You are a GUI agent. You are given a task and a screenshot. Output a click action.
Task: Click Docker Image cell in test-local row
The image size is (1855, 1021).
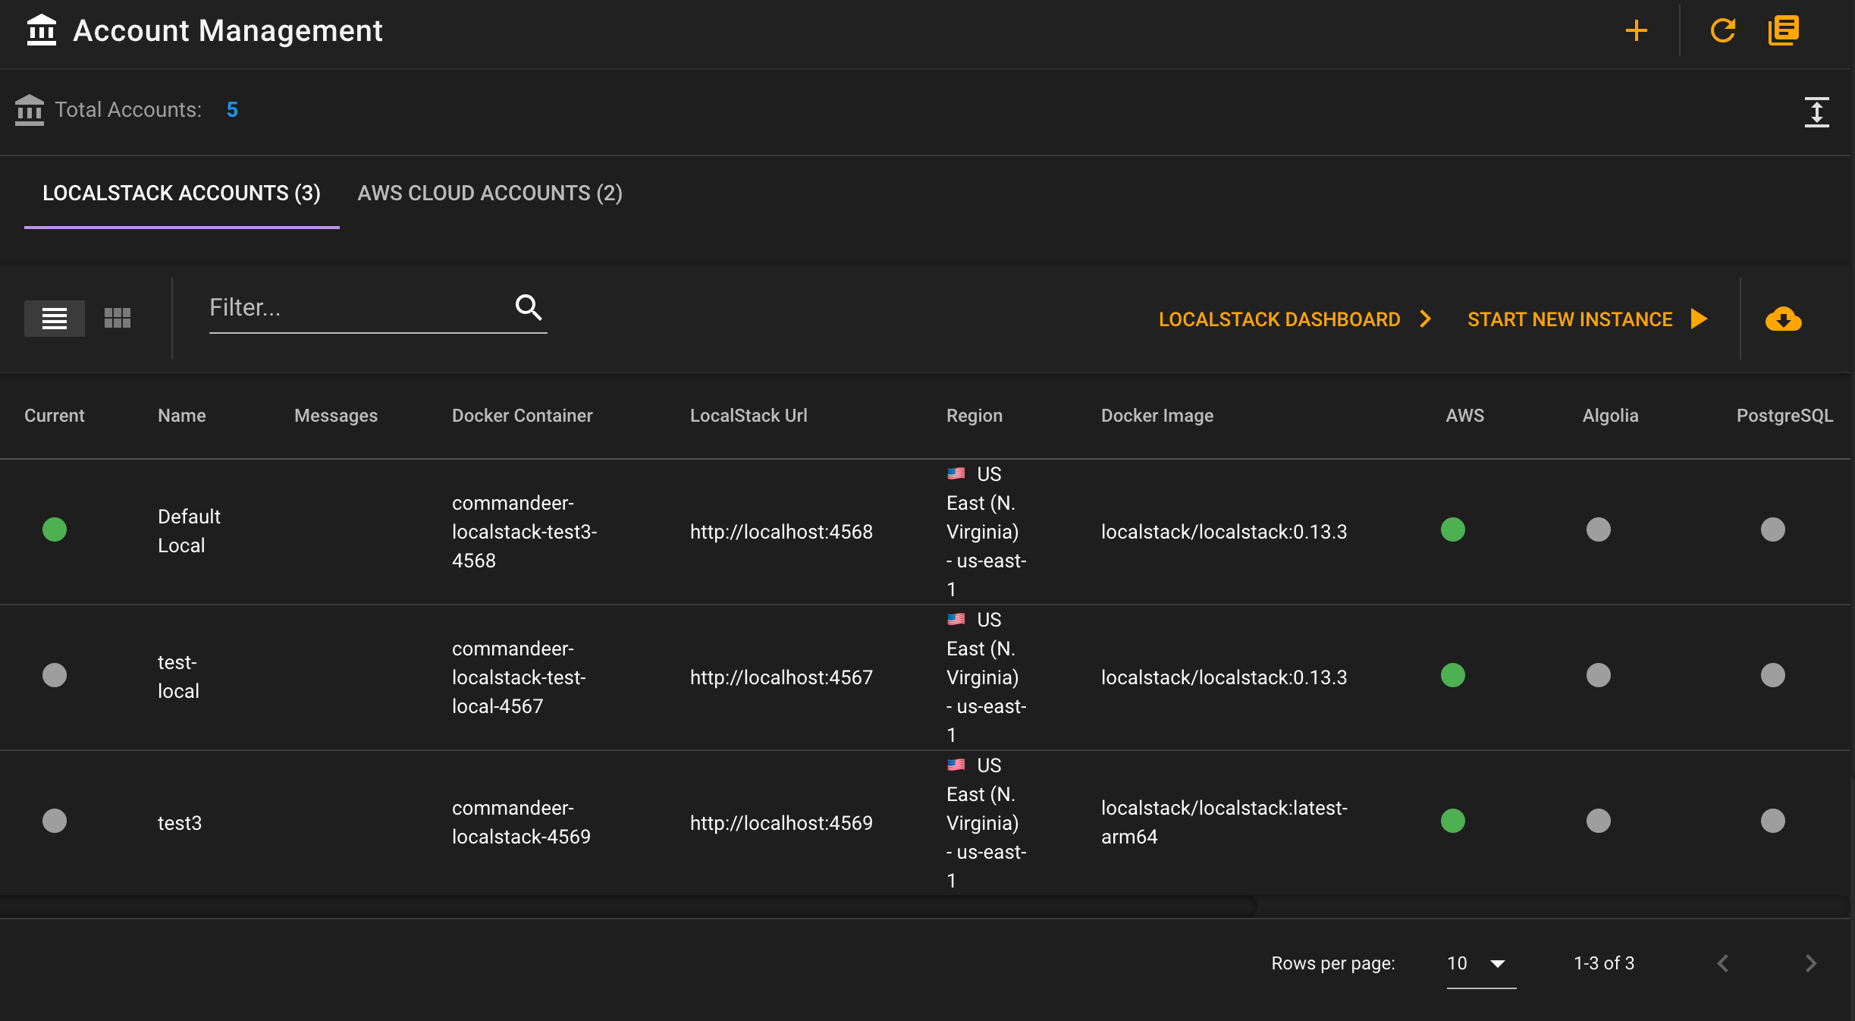pos(1224,677)
